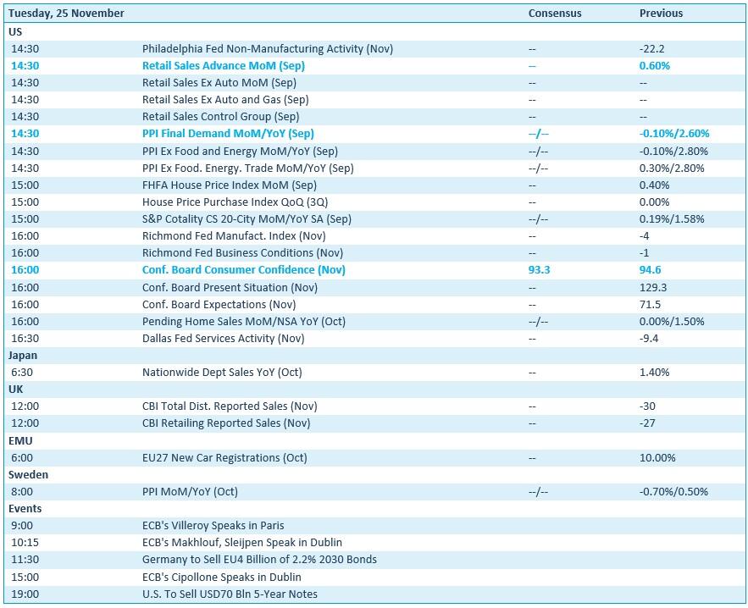This screenshot has height=608, width=748.
Task: Click the Tuesday, 25 November date header
Action: click(66, 14)
